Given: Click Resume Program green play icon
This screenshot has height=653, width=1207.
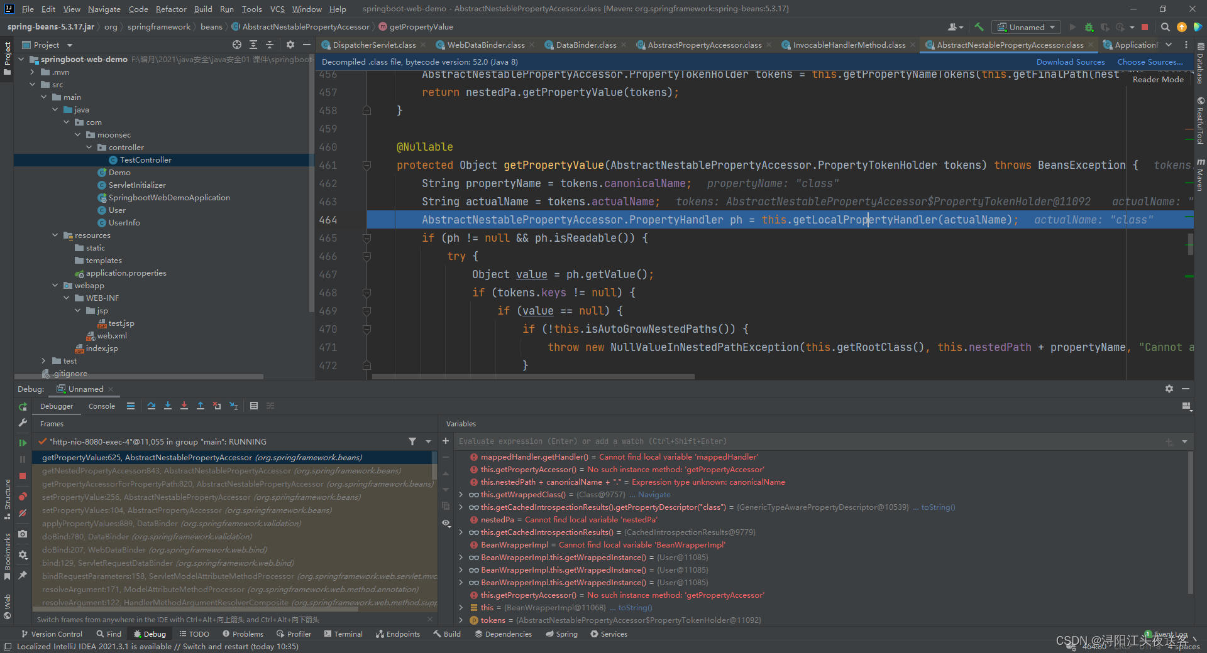Looking at the screenshot, I should (23, 443).
